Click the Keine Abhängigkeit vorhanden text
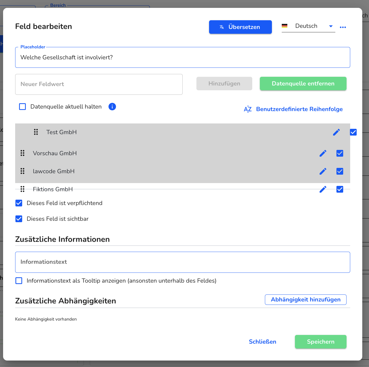 click(x=46, y=319)
